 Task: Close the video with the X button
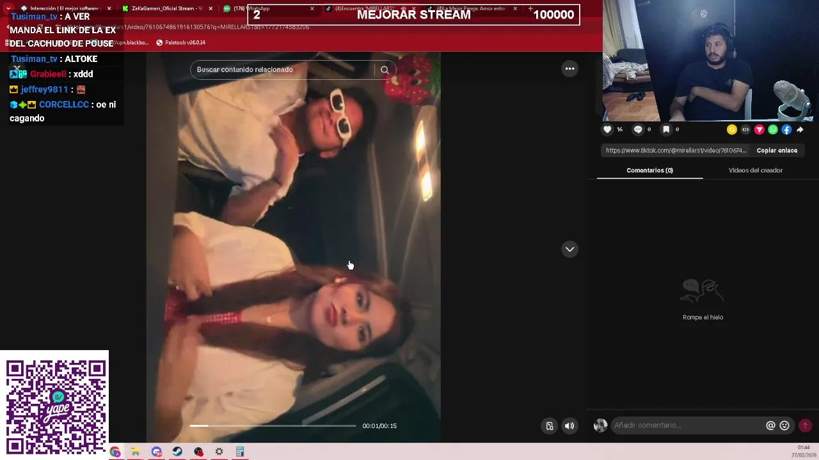[17, 68]
